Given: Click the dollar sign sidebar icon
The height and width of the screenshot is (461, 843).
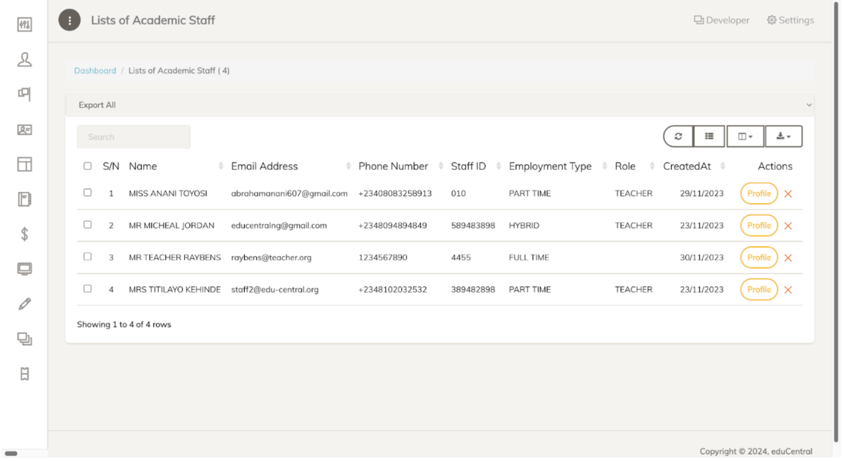Looking at the screenshot, I should (25, 234).
